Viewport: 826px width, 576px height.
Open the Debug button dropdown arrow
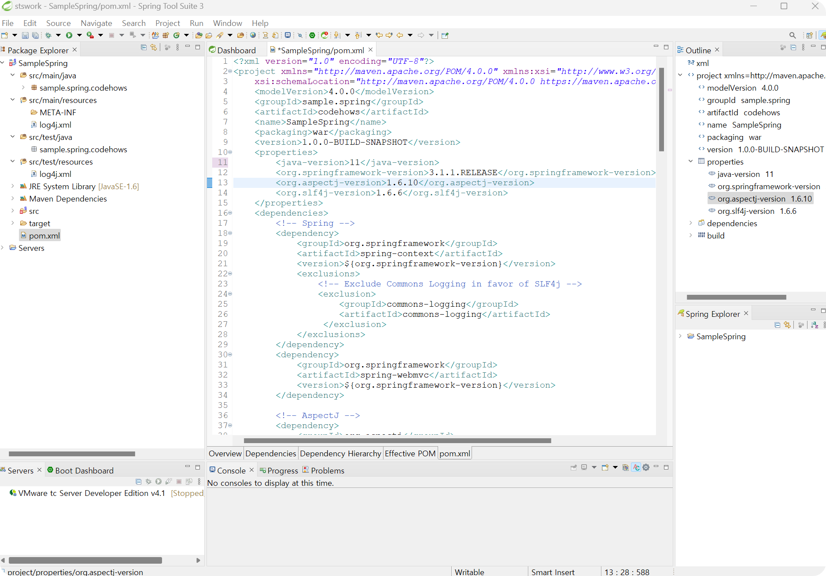[58, 36]
